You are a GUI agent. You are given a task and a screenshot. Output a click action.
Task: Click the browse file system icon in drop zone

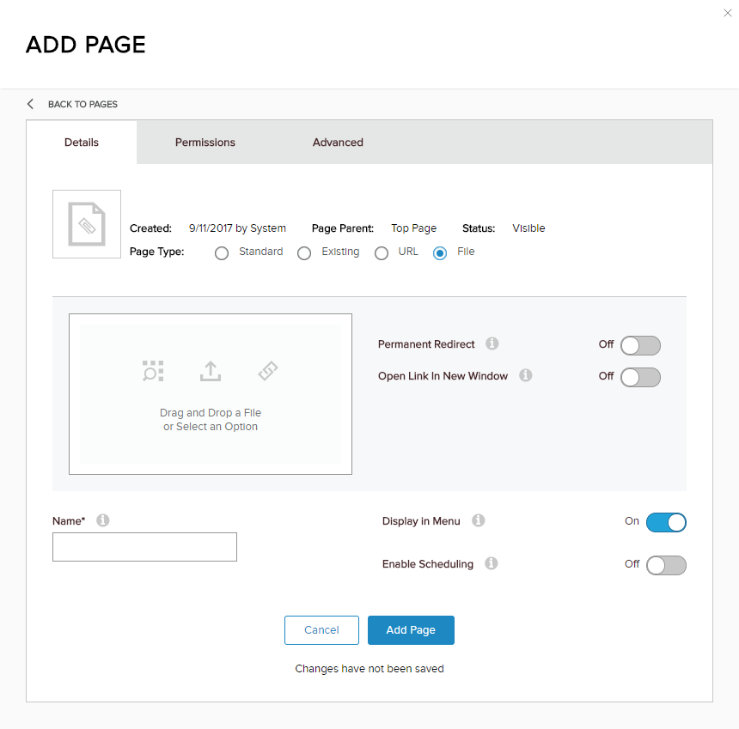coord(153,371)
